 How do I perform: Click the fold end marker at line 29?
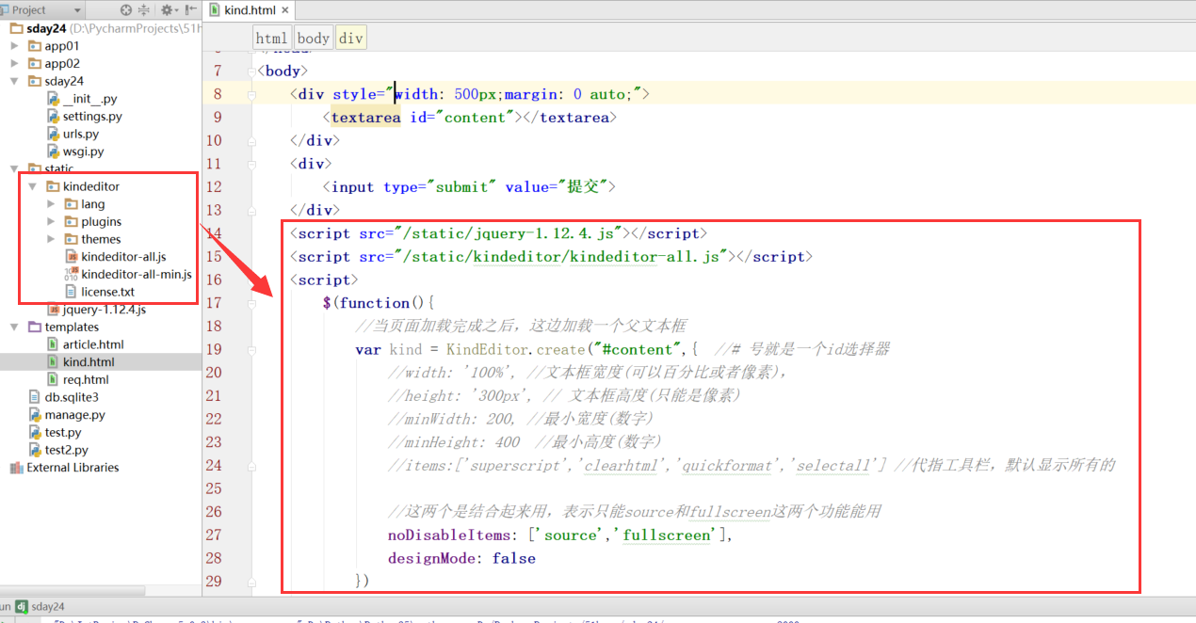click(x=251, y=582)
